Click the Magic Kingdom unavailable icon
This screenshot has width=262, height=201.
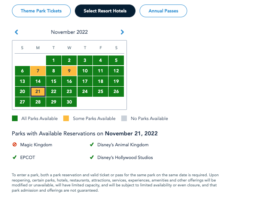pos(15,145)
